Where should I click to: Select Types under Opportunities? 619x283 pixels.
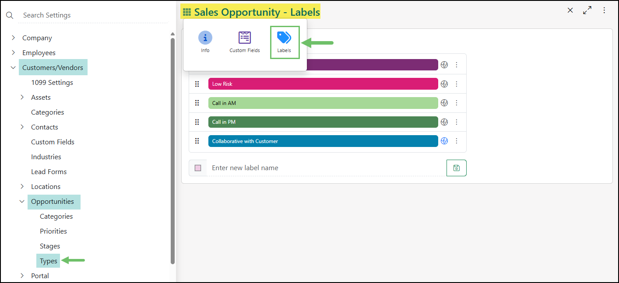(x=49, y=261)
